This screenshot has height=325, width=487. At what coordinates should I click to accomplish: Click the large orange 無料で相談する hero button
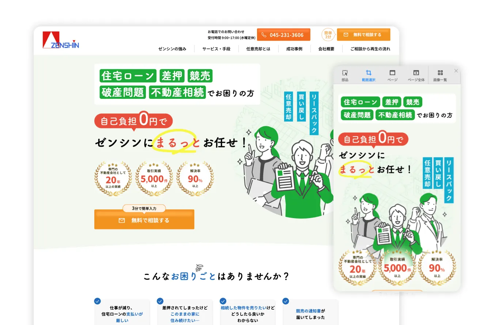point(144,219)
